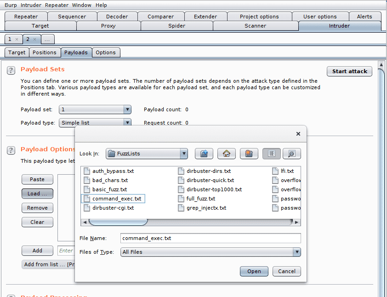This screenshot has width=387, height=297.
Task: Switch to the Repeater tool tab
Action: click(x=26, y=17)
